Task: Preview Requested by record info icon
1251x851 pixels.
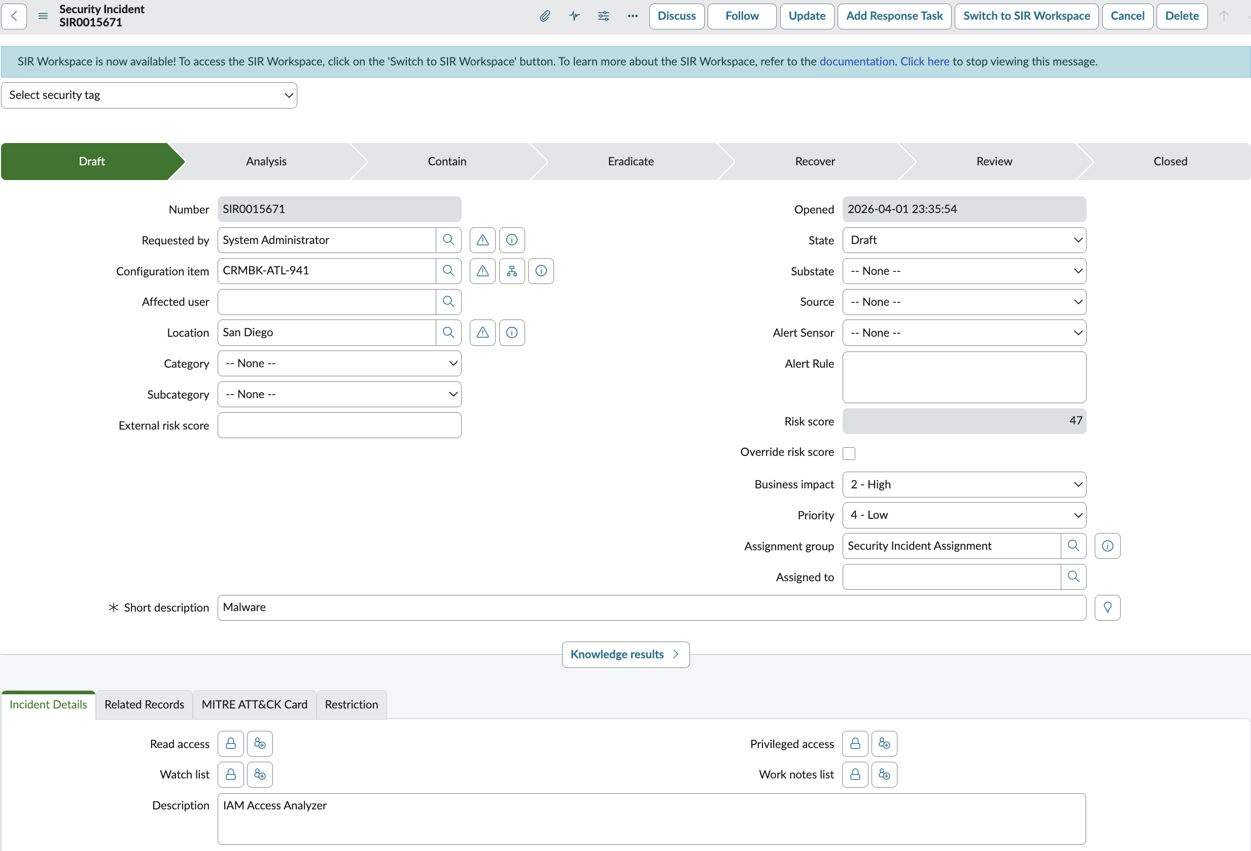Action: click(x=512, y=240)
